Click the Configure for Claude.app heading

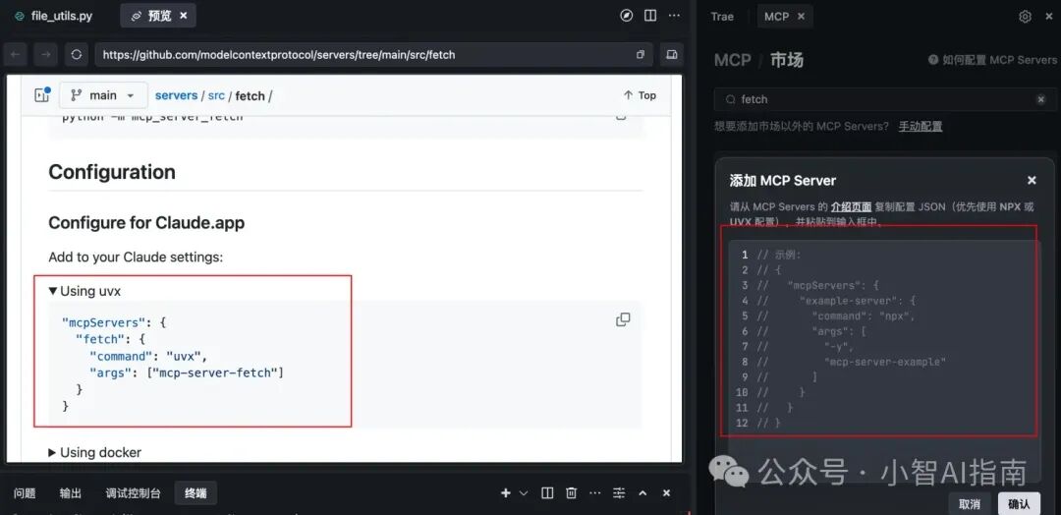pyautogui.click(x=146, y=223)
